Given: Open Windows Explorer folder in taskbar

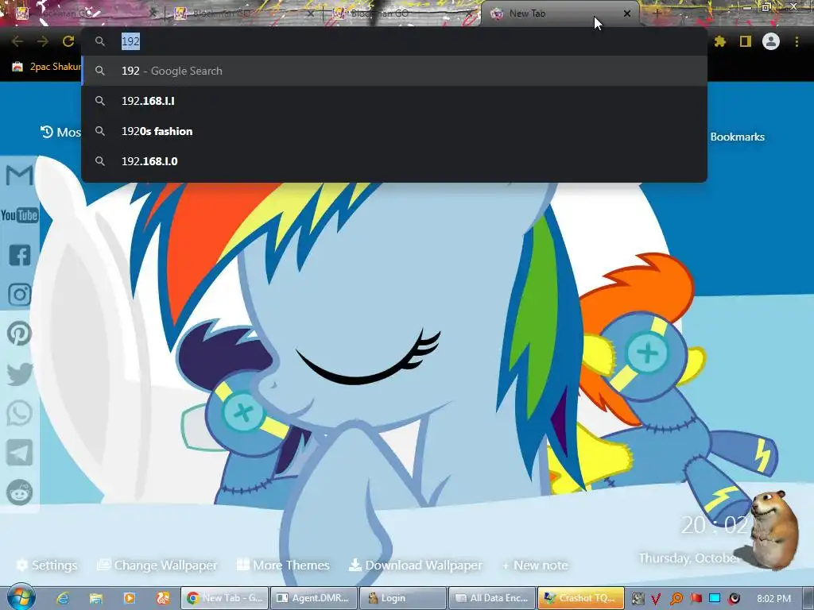Looking at the screenshot, I should [96, 598].
